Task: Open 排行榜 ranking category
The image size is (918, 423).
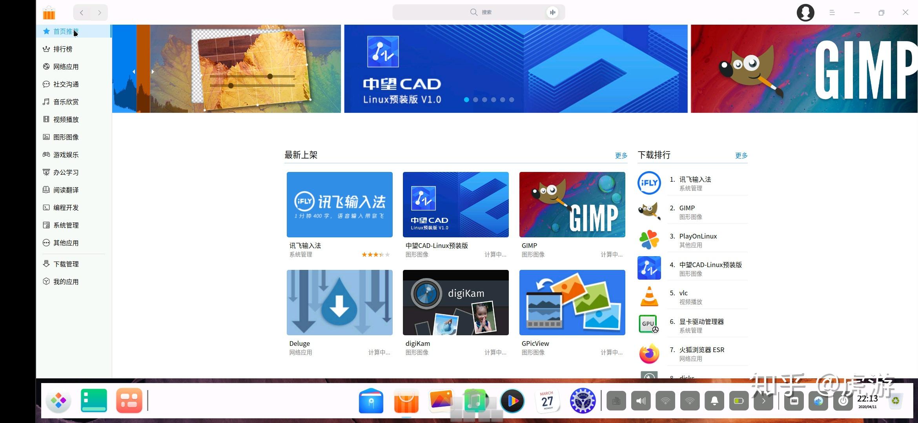Action: (63, 49)
